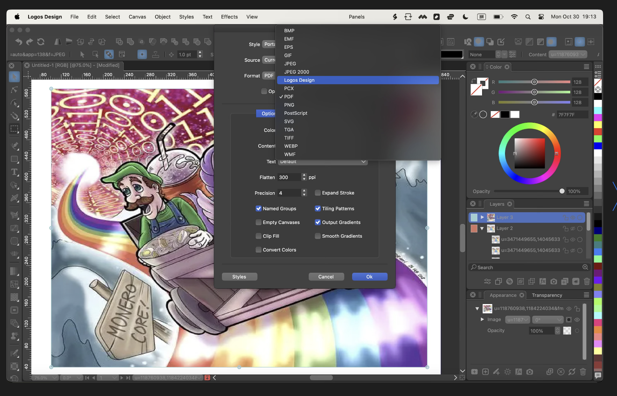Click the Undo arrow in the toolbar

coord(19,42)
